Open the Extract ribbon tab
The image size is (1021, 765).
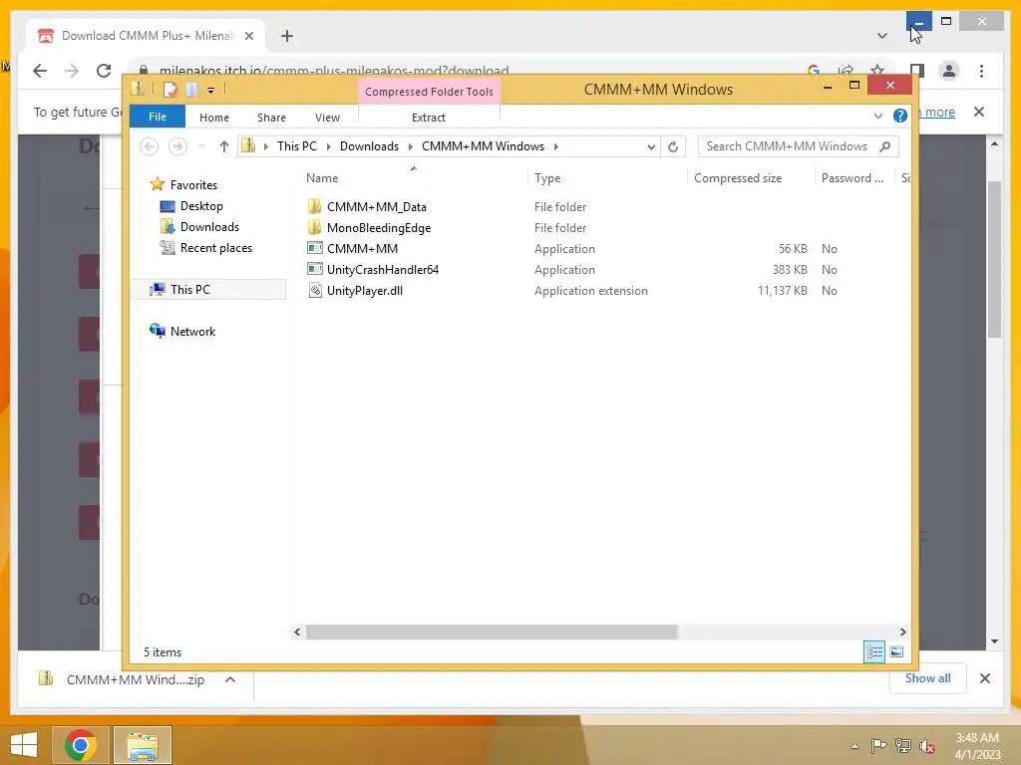point(429,118)
